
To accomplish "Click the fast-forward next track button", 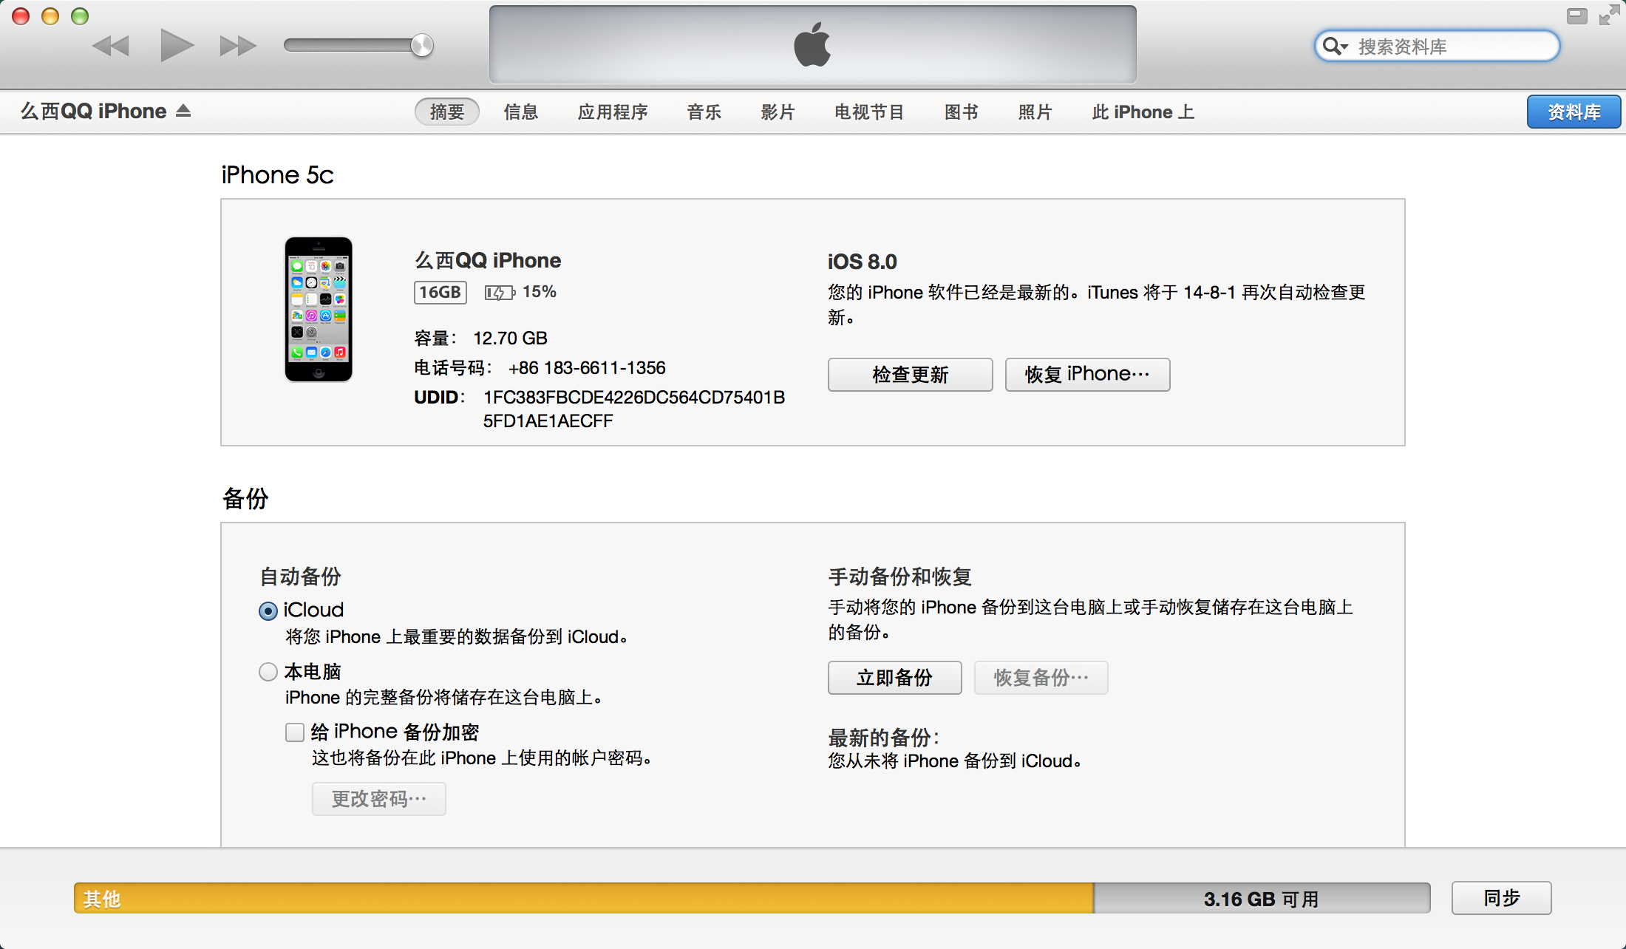I will point(238,46).
